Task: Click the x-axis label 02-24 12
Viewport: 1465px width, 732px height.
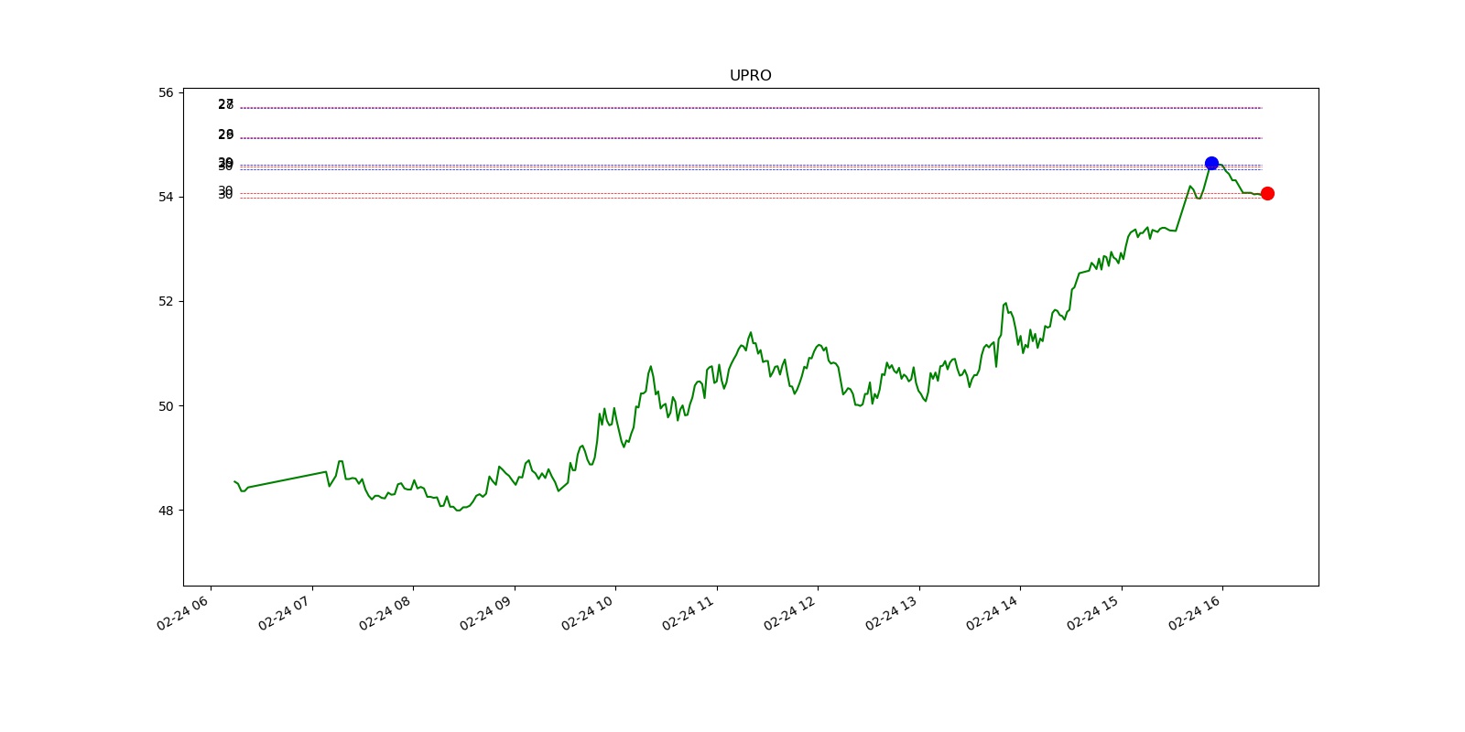Action: tap(790, 612)
